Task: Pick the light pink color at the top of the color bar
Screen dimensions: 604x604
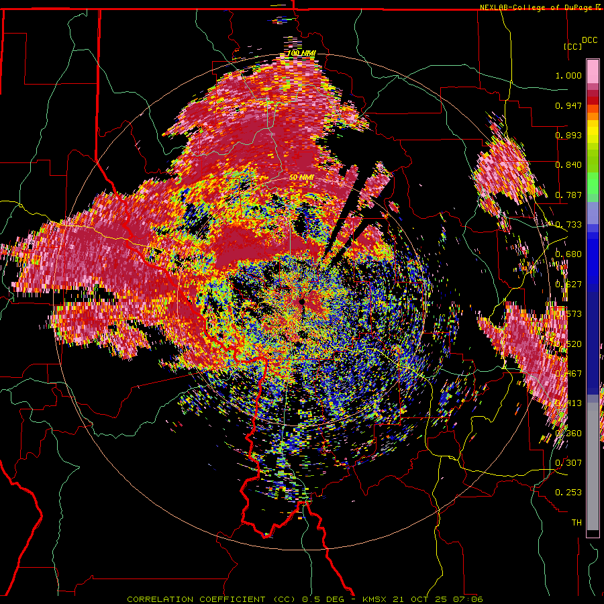Action: pos(593,71)
